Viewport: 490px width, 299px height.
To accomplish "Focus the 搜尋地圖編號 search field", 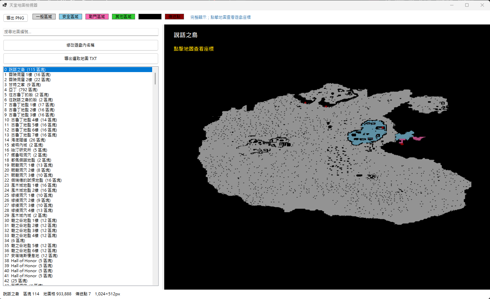I will point(80,32).
